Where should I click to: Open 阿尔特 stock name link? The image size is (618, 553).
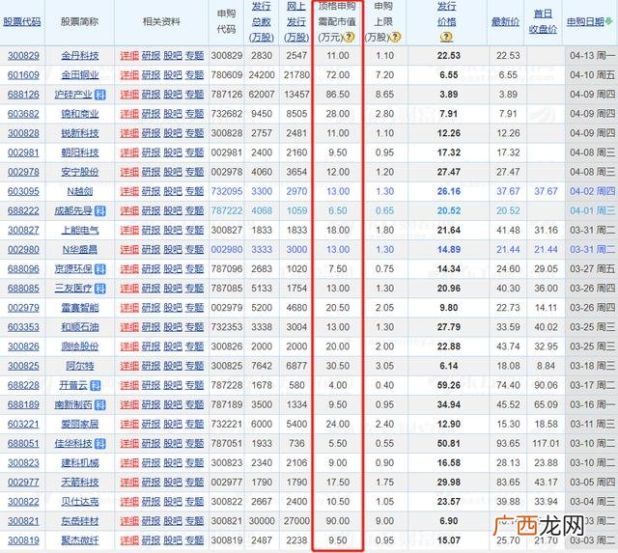[x=80, y=366]
